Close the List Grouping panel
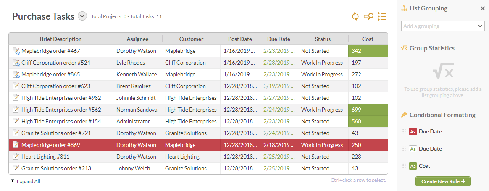This screenshot has width=489, height=191. tap(482, 8)
